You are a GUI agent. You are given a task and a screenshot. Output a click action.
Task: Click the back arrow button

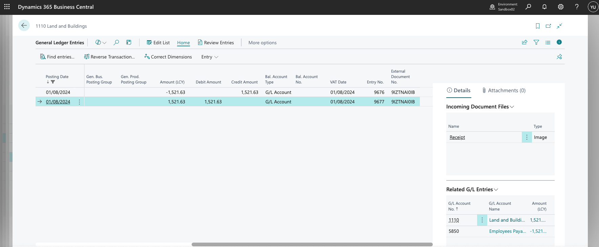(24, 26)
